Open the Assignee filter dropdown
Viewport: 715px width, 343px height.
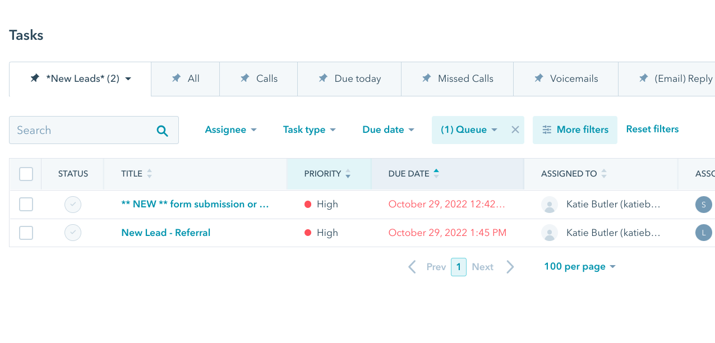[230, 130]
